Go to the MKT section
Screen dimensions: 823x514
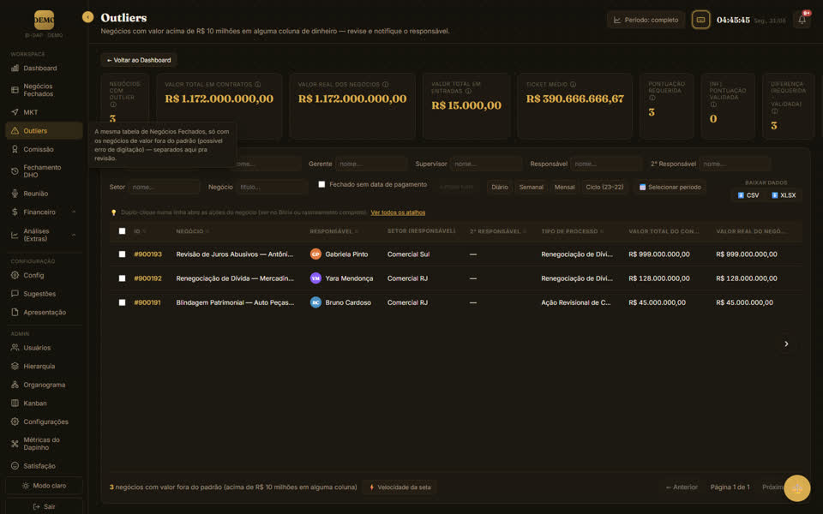[x=31, y=112]
